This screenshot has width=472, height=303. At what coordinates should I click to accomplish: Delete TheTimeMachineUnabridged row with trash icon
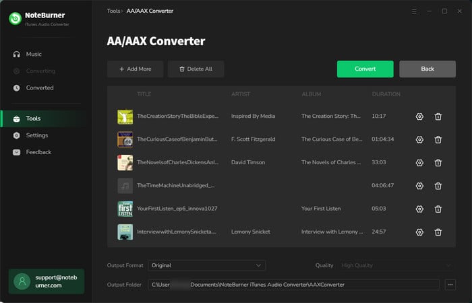pos(438,186)
